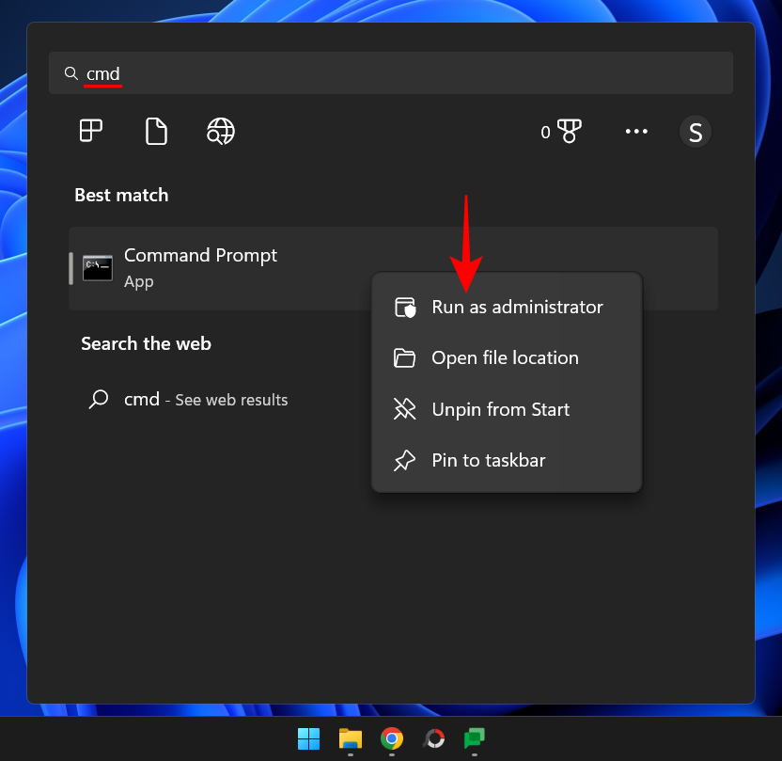Open Google Chrome from the taskbar

click(x=392, y=739)
